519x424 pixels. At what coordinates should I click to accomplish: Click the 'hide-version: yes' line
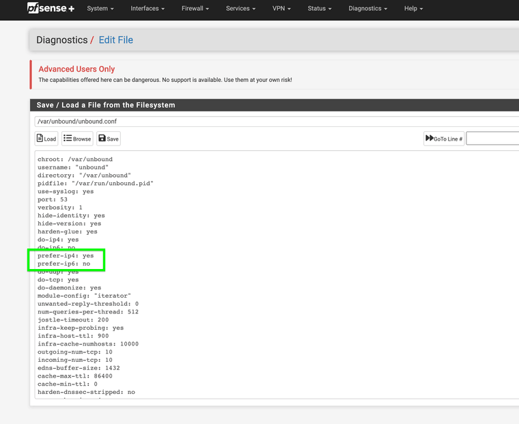pyautogui.click(x=70, y=223)
